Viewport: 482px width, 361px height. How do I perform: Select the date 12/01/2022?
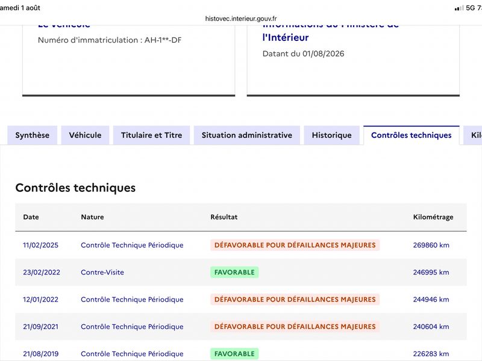point(40,300)
